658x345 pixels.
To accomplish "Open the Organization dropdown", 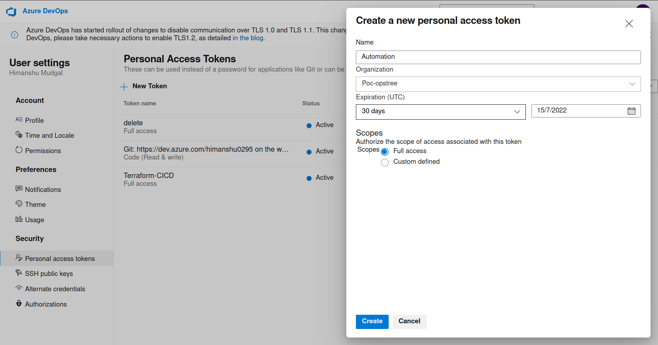I will (x=632, y=84).
